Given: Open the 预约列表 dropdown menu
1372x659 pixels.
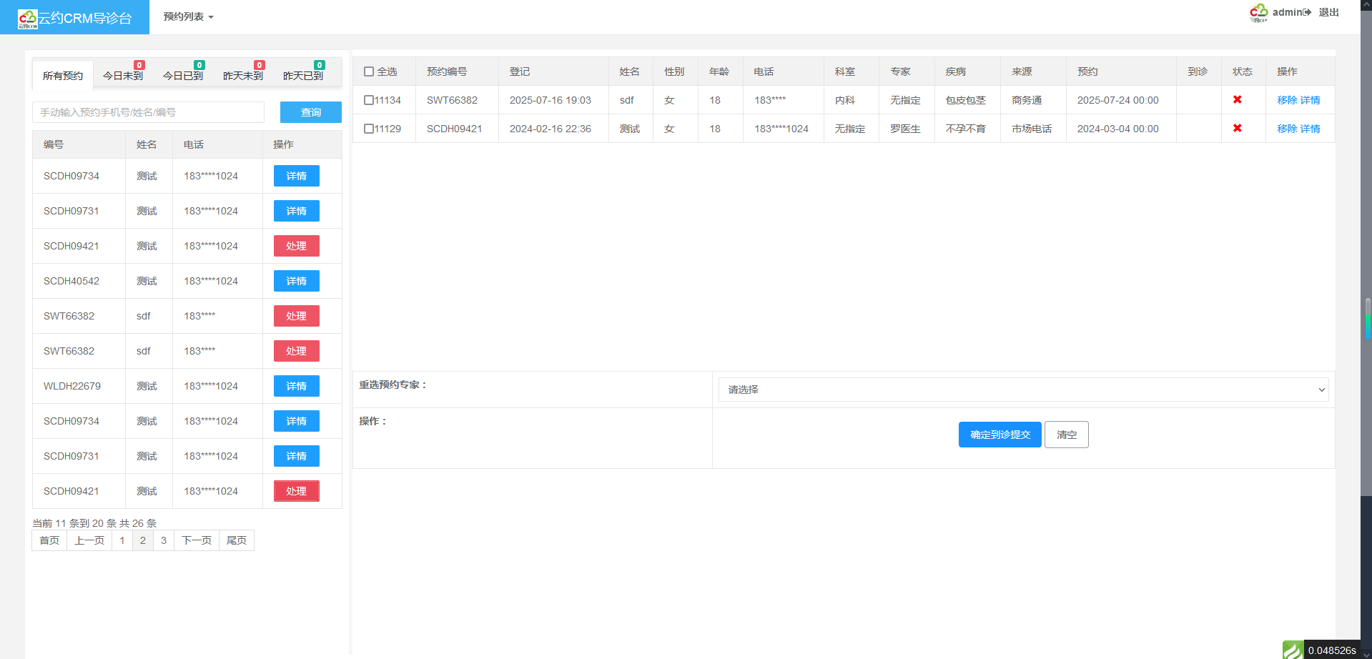Looking at the screenshot, I should tap(188, 16).
